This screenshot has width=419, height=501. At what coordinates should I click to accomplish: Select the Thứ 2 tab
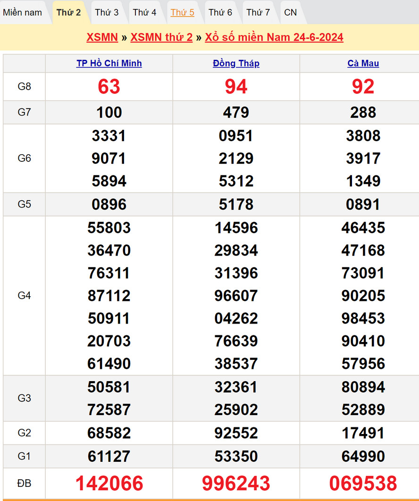68,12
